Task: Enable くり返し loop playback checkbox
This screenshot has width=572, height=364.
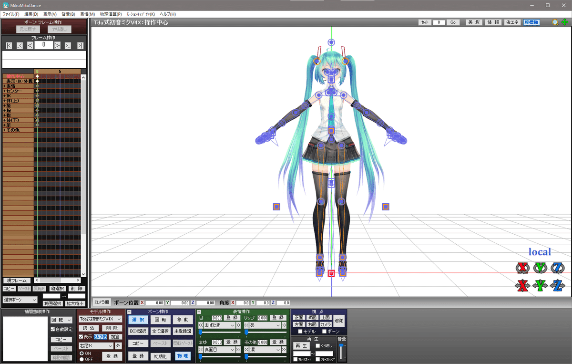Action: click(x=318, y=345)
